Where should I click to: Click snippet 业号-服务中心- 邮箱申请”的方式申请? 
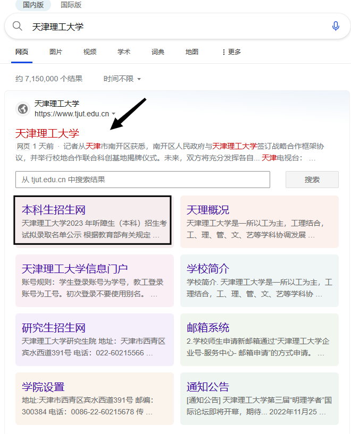coord(249,353)
